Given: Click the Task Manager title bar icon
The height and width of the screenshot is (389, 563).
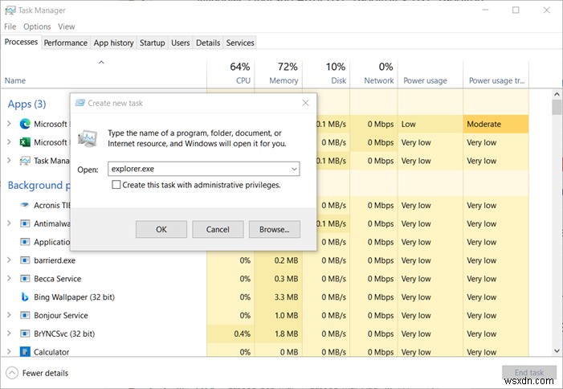Looking at the screenshot, I should [x=10, y=10].
